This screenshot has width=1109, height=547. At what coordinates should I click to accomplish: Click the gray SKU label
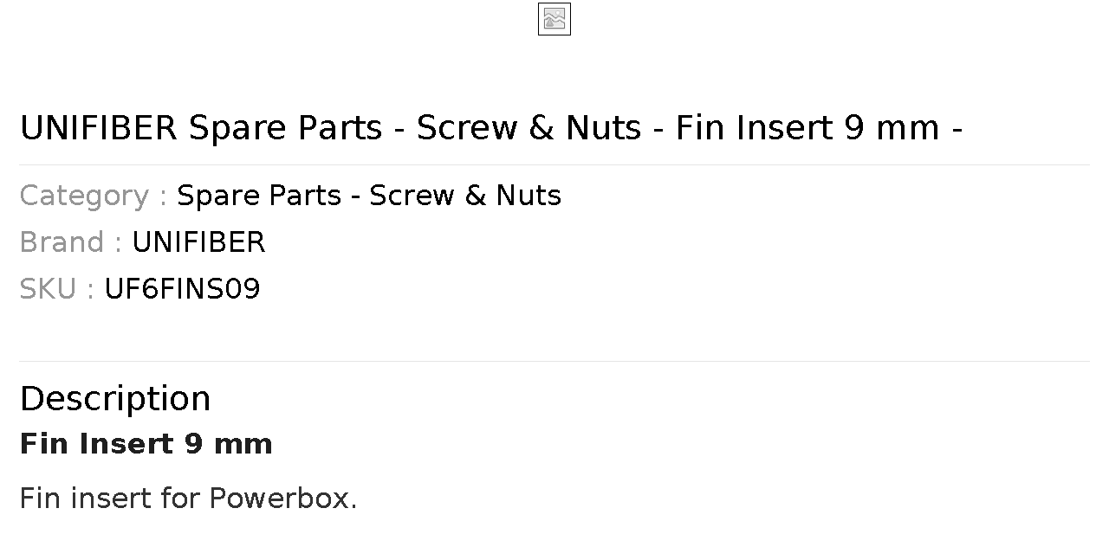(56, 289)
